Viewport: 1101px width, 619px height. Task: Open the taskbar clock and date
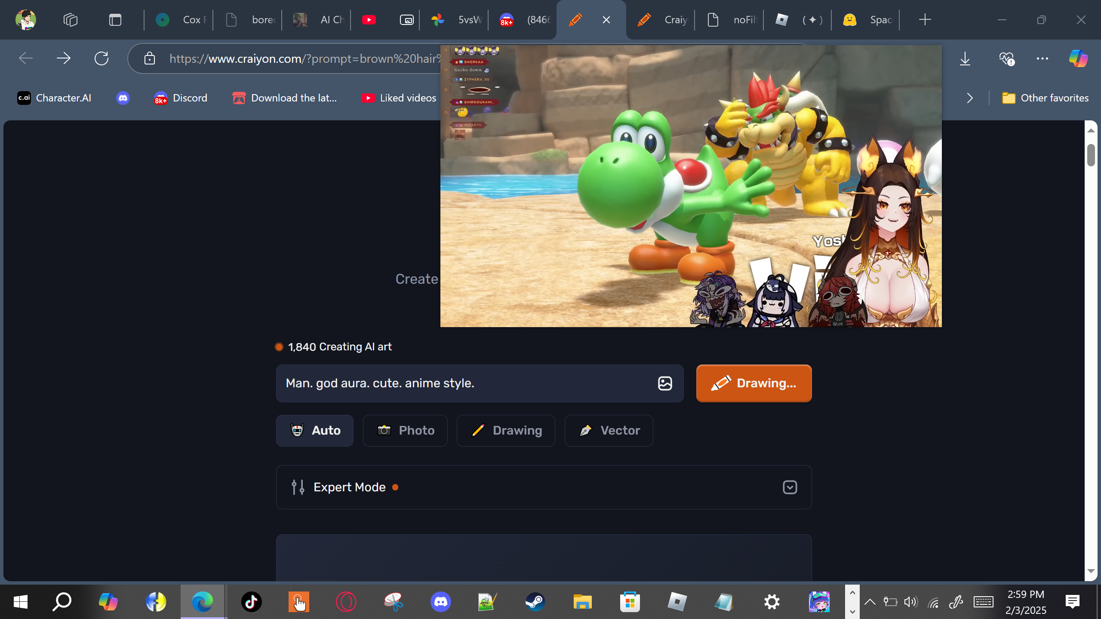point(1026,602)
